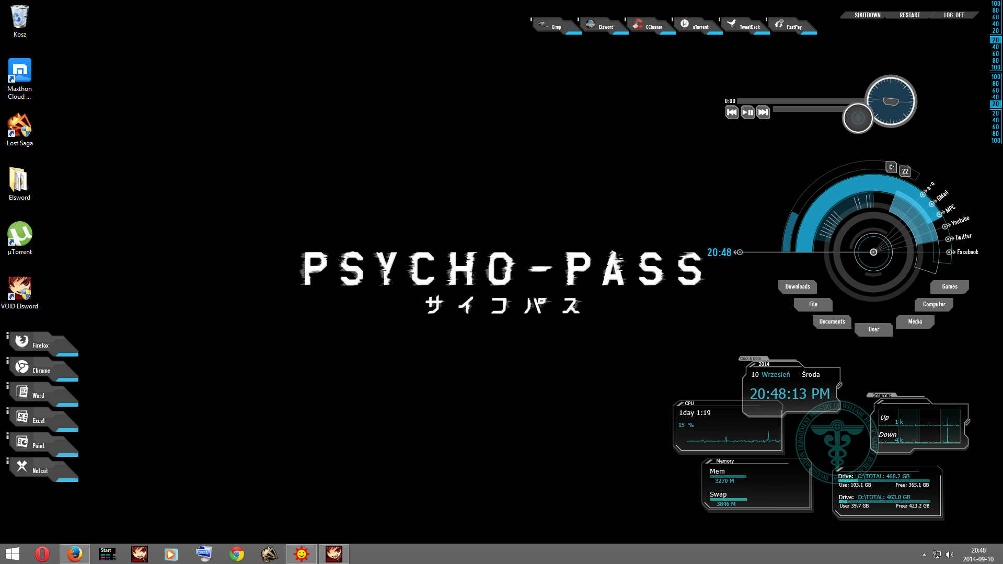Open the Documents folder button
Image resolution: width=1003 pixels, height=564 pixels.
[x=832, y=321]
